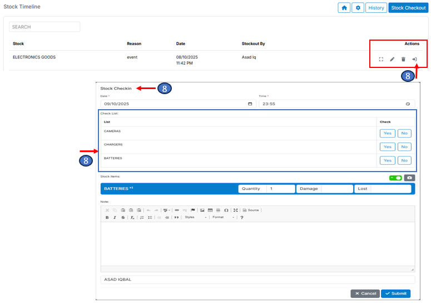Select Yes for the Cameras check
This screenshot has height=303, width=431.
click(x=387, y=133)
